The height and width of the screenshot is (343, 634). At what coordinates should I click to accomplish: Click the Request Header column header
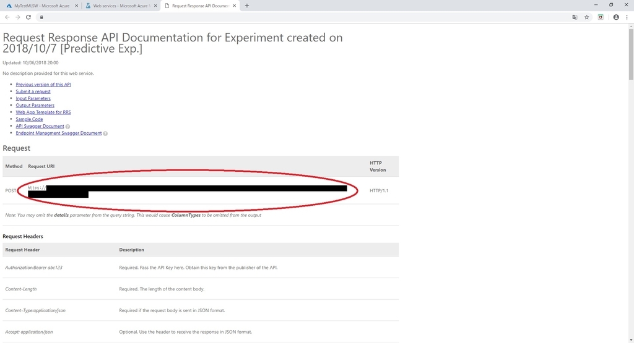point(22,250)
